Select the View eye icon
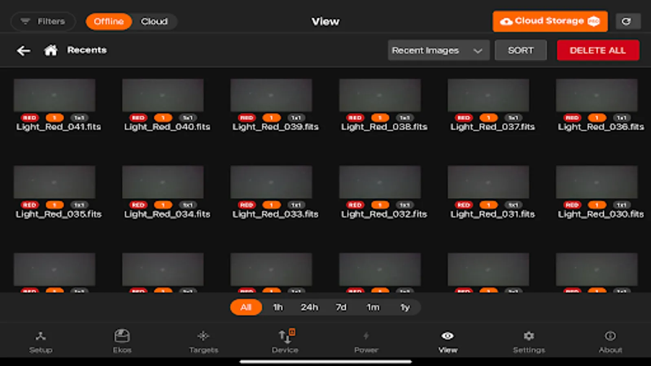 tap(448, 336)
